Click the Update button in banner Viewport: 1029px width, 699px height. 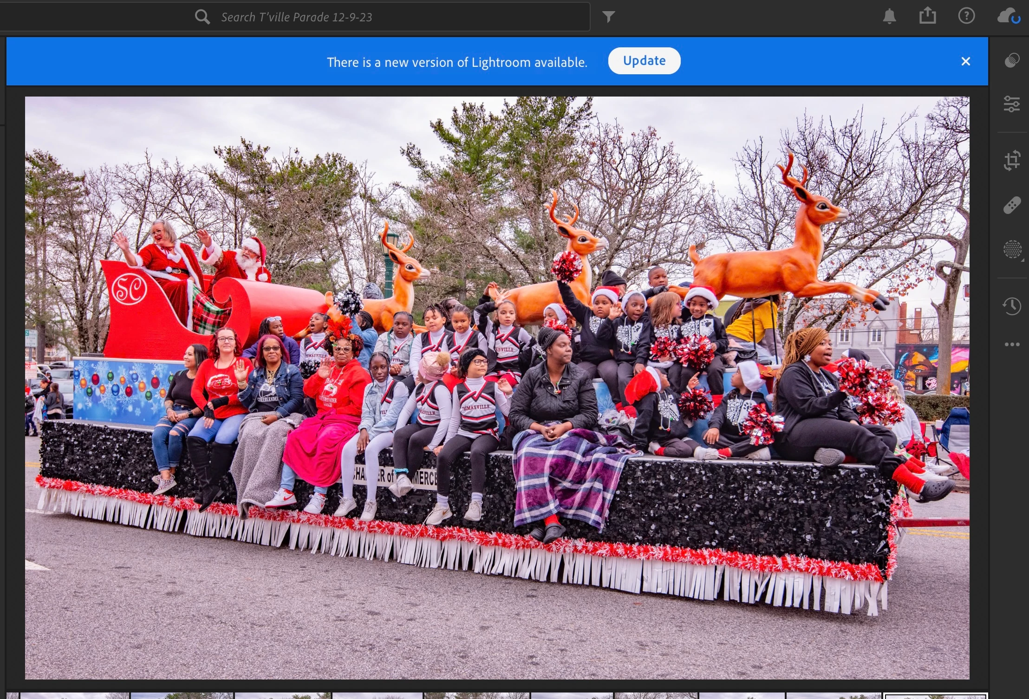[644, 61]
